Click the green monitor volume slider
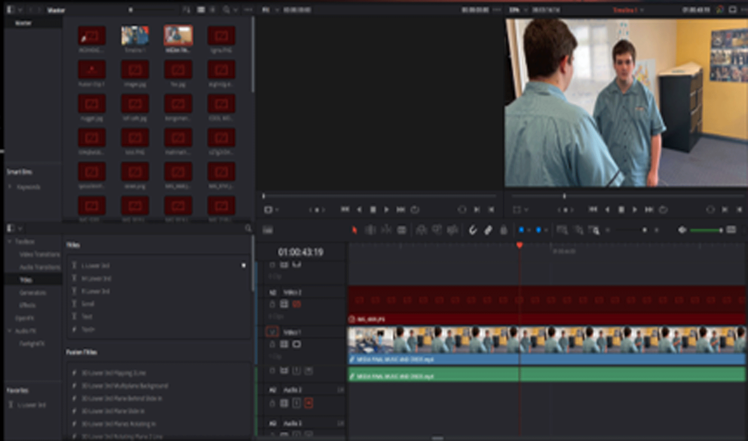The height and width of the screenshot is (441, 748). [706, 230]
